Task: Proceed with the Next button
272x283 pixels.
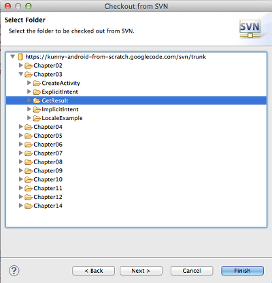Action: click(x=141, y=271)
